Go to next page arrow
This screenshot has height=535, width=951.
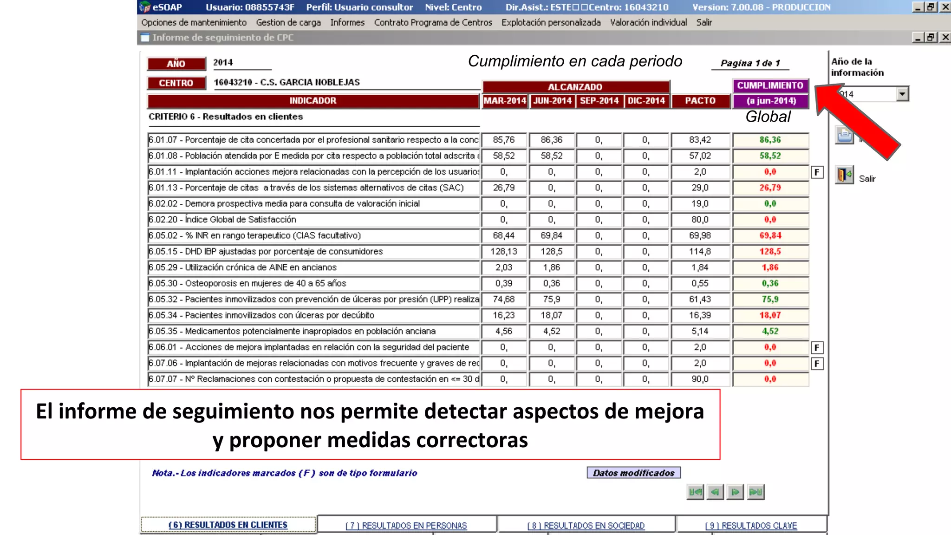tap(736, 492)
